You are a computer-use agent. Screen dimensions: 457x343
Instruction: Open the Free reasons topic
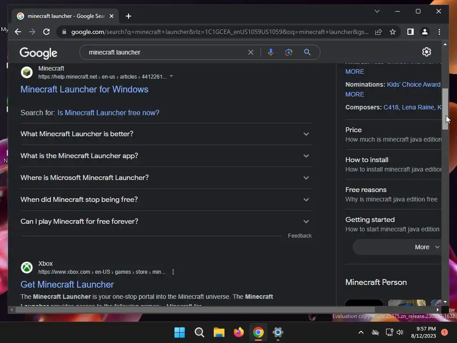tap(393, 194)
